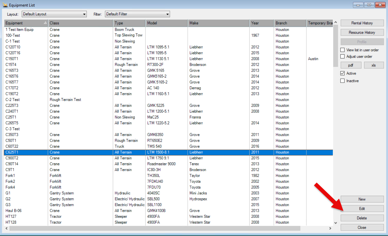Select the Haul B-06 row

[169, 211]
